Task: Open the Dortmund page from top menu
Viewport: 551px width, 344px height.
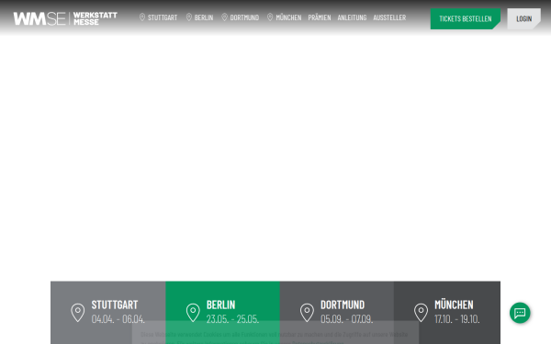Action: click(x=244, y=17)
